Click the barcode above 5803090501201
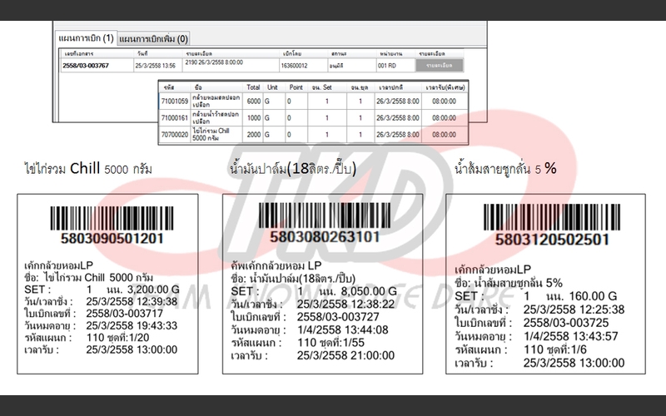The width and height of the screenshot is (666, 416). pyautogui.click(x=112, y=219)
